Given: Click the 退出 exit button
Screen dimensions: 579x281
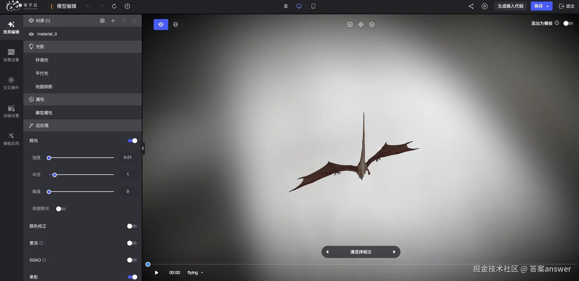Looking at the screenshot, I should [x=567, y=6].
